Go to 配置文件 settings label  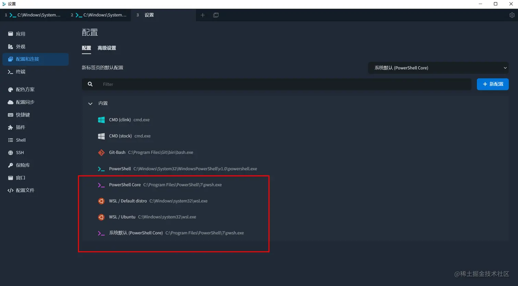point(25,190)
